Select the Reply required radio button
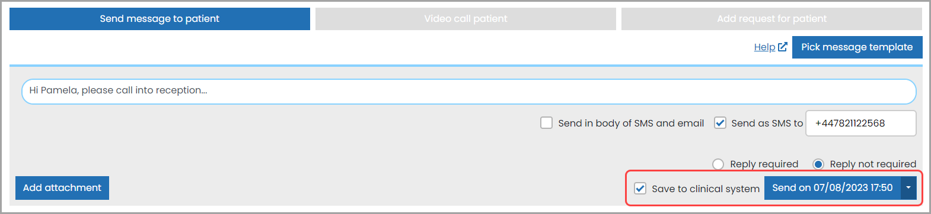Image resolution: width=931 pixels, height=214 pixels. [x=718, y=164]
